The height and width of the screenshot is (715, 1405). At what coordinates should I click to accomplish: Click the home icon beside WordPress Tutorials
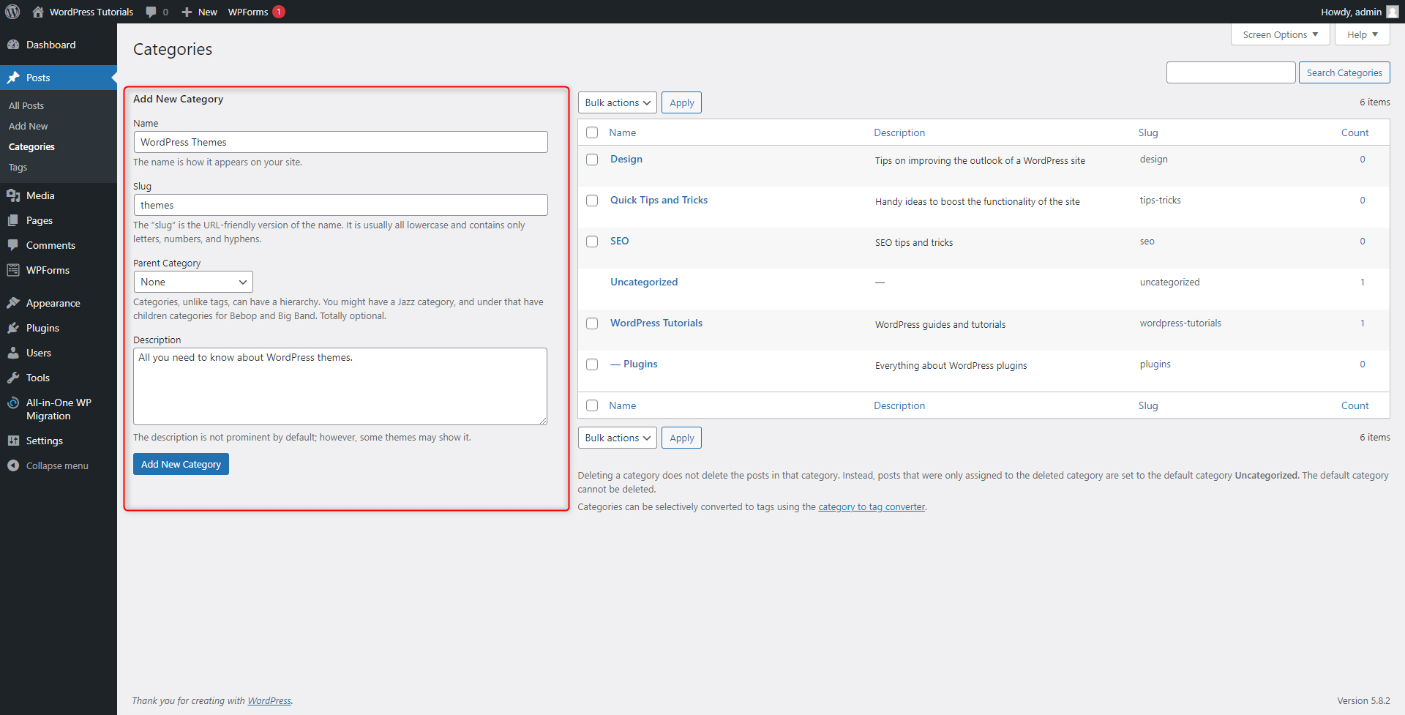click(x=38, y=12)
